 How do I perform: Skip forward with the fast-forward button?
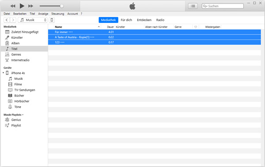click(30, 6)
